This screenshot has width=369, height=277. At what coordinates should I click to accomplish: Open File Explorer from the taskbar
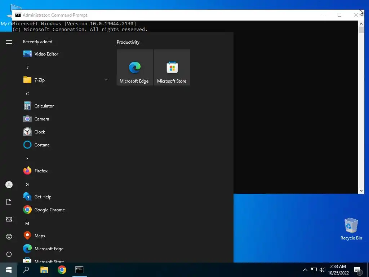44,270
